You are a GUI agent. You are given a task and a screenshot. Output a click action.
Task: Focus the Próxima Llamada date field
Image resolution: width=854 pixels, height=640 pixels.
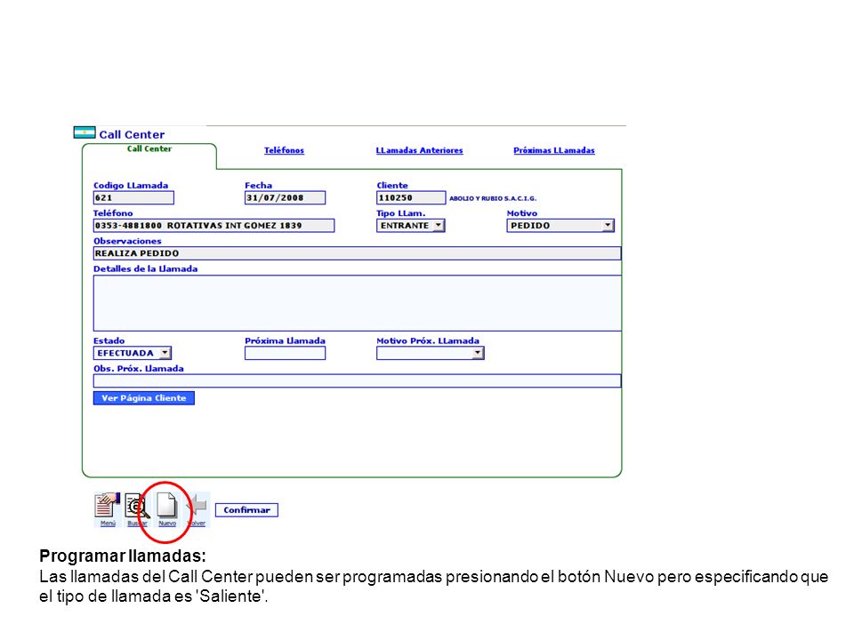coord(285,353)
